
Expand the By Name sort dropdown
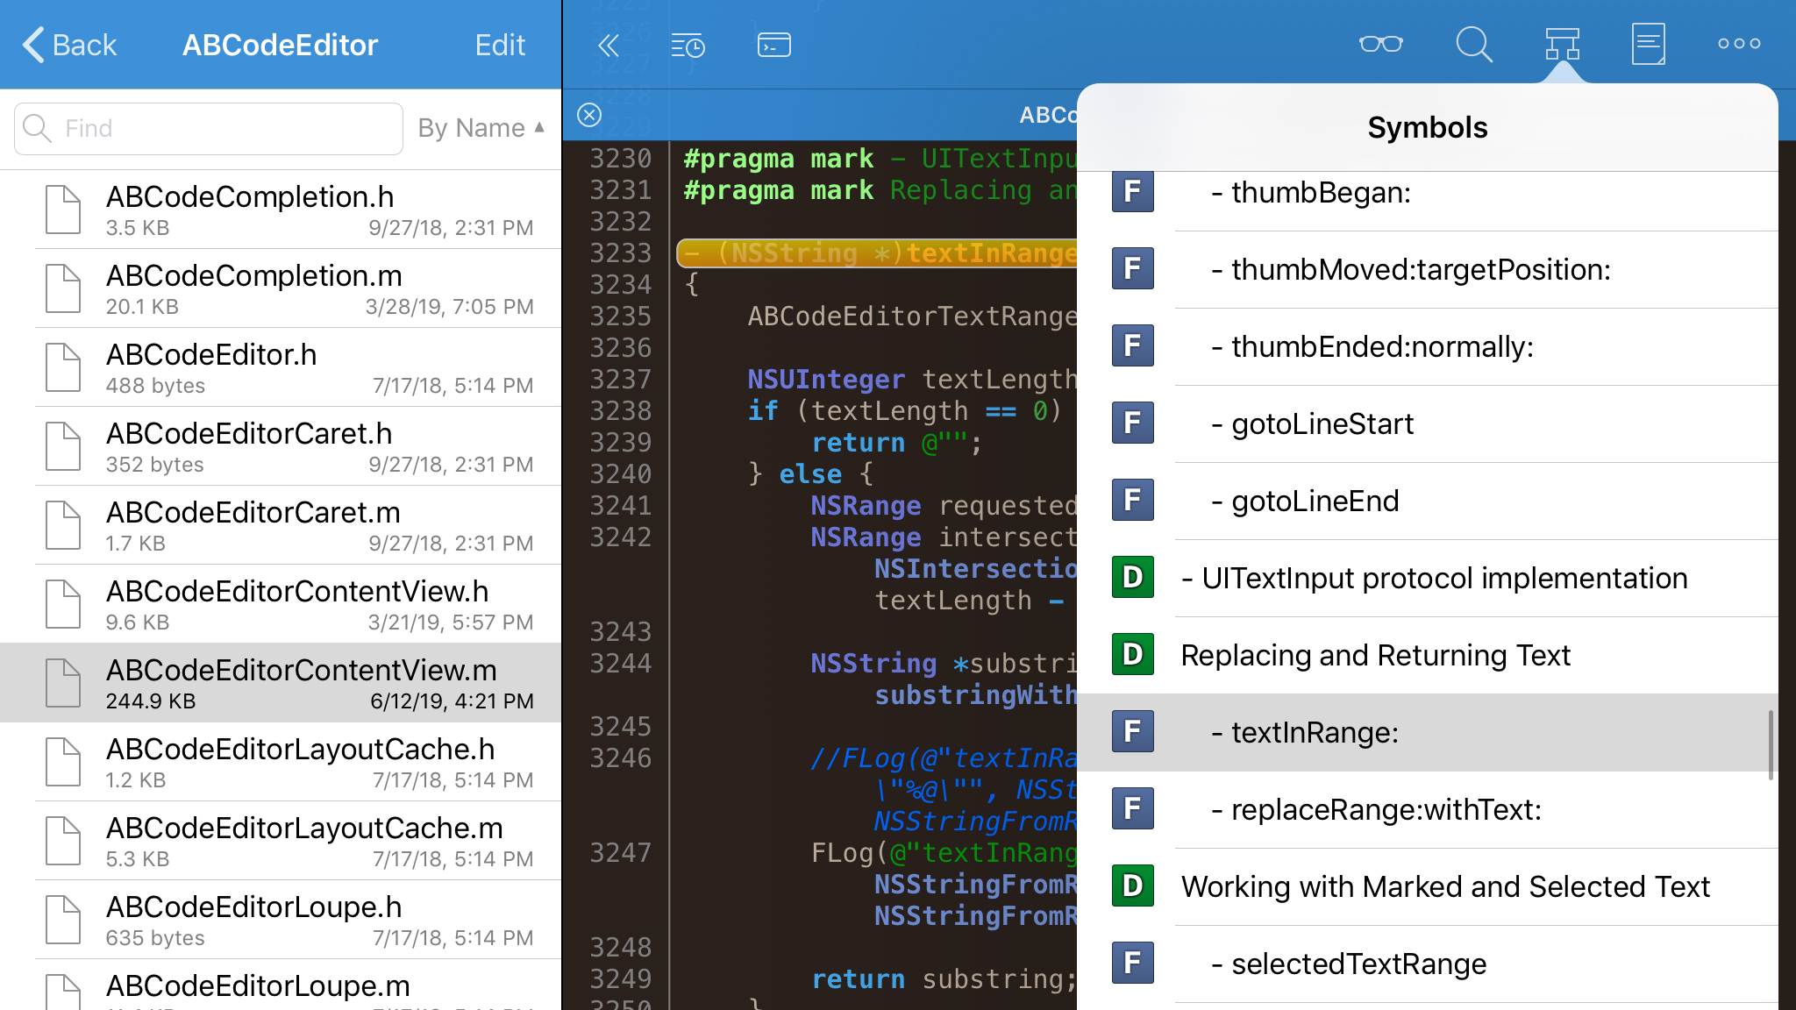[481, 128]
